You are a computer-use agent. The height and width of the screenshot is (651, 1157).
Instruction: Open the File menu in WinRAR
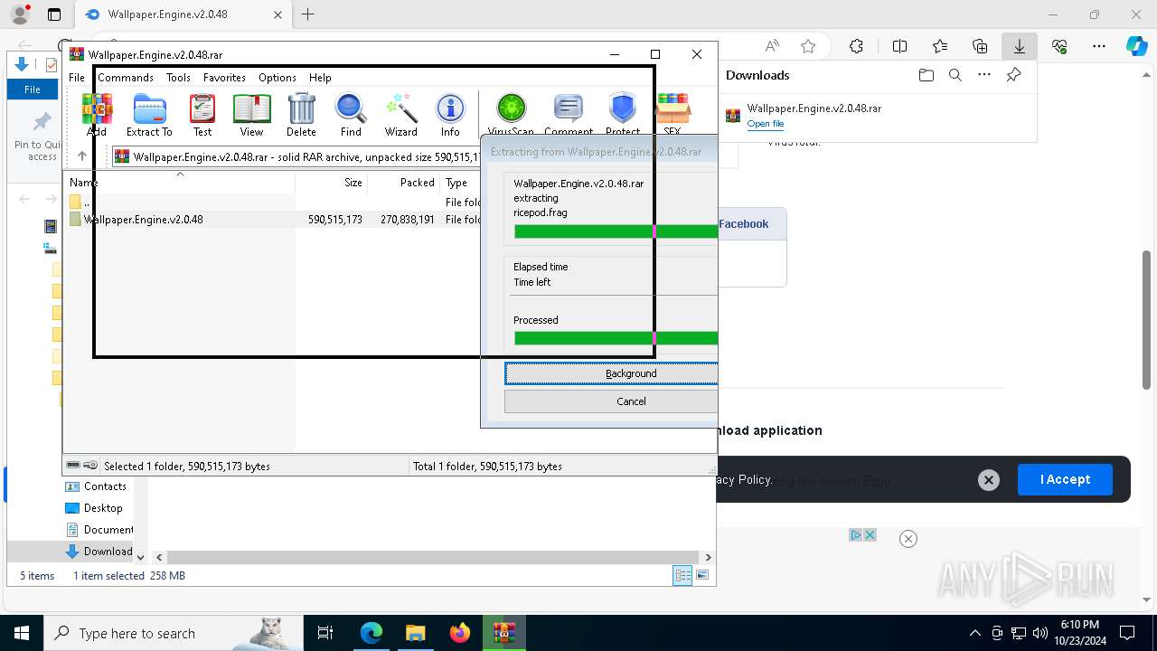[x=77, y=78]
